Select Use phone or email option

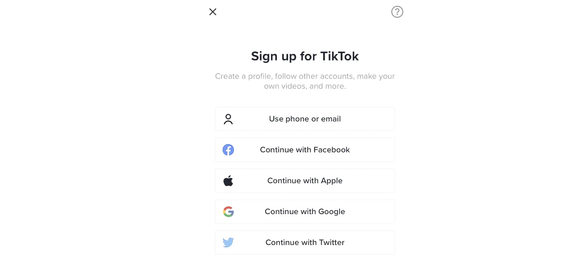tap(305, 119)
